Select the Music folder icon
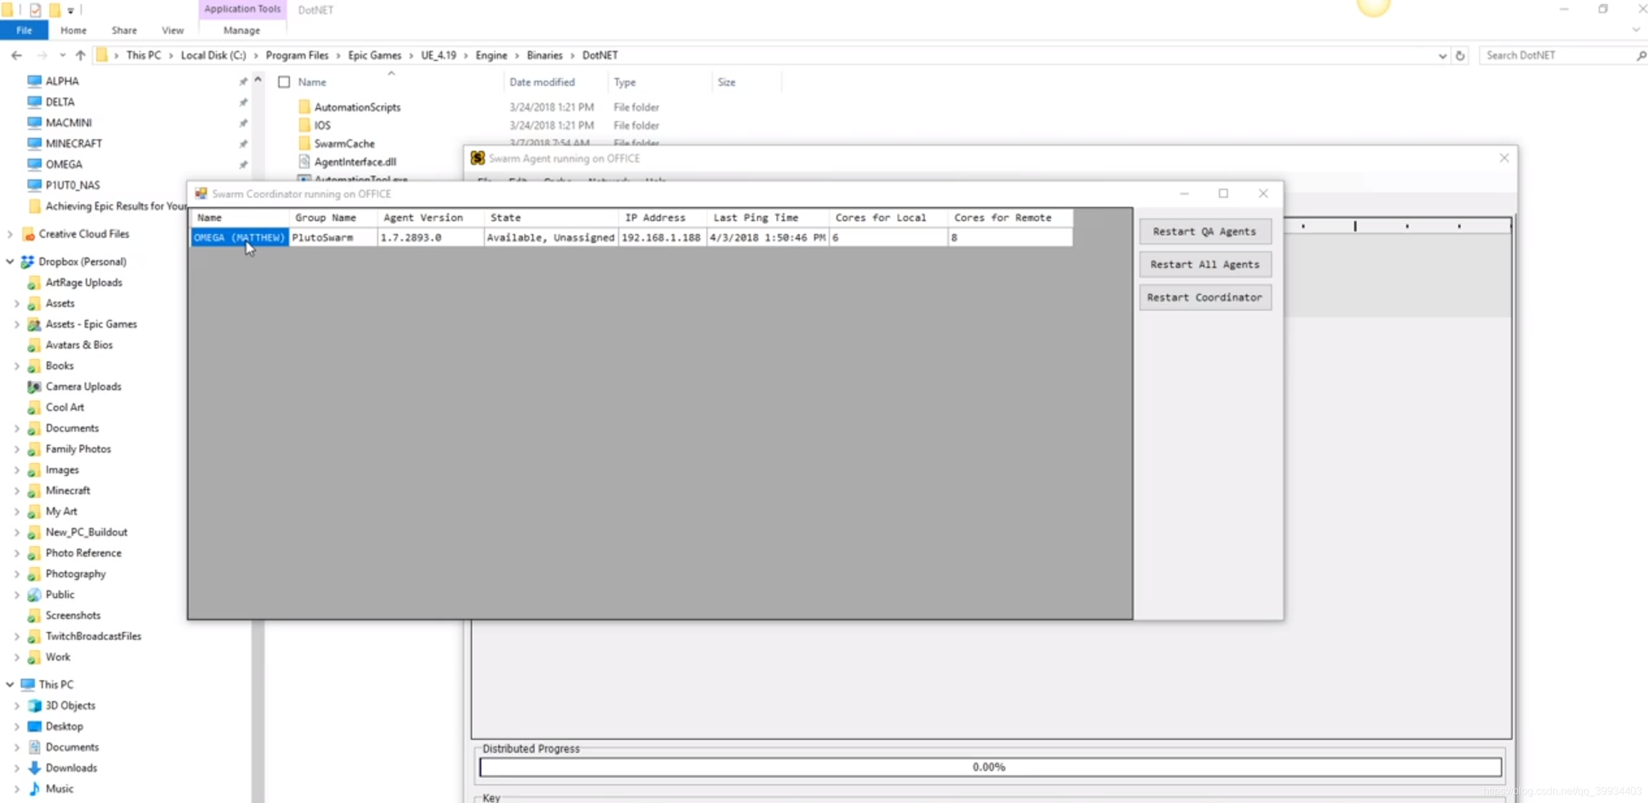This screenshot has height=803, width=1648. (x=34, y=788)
